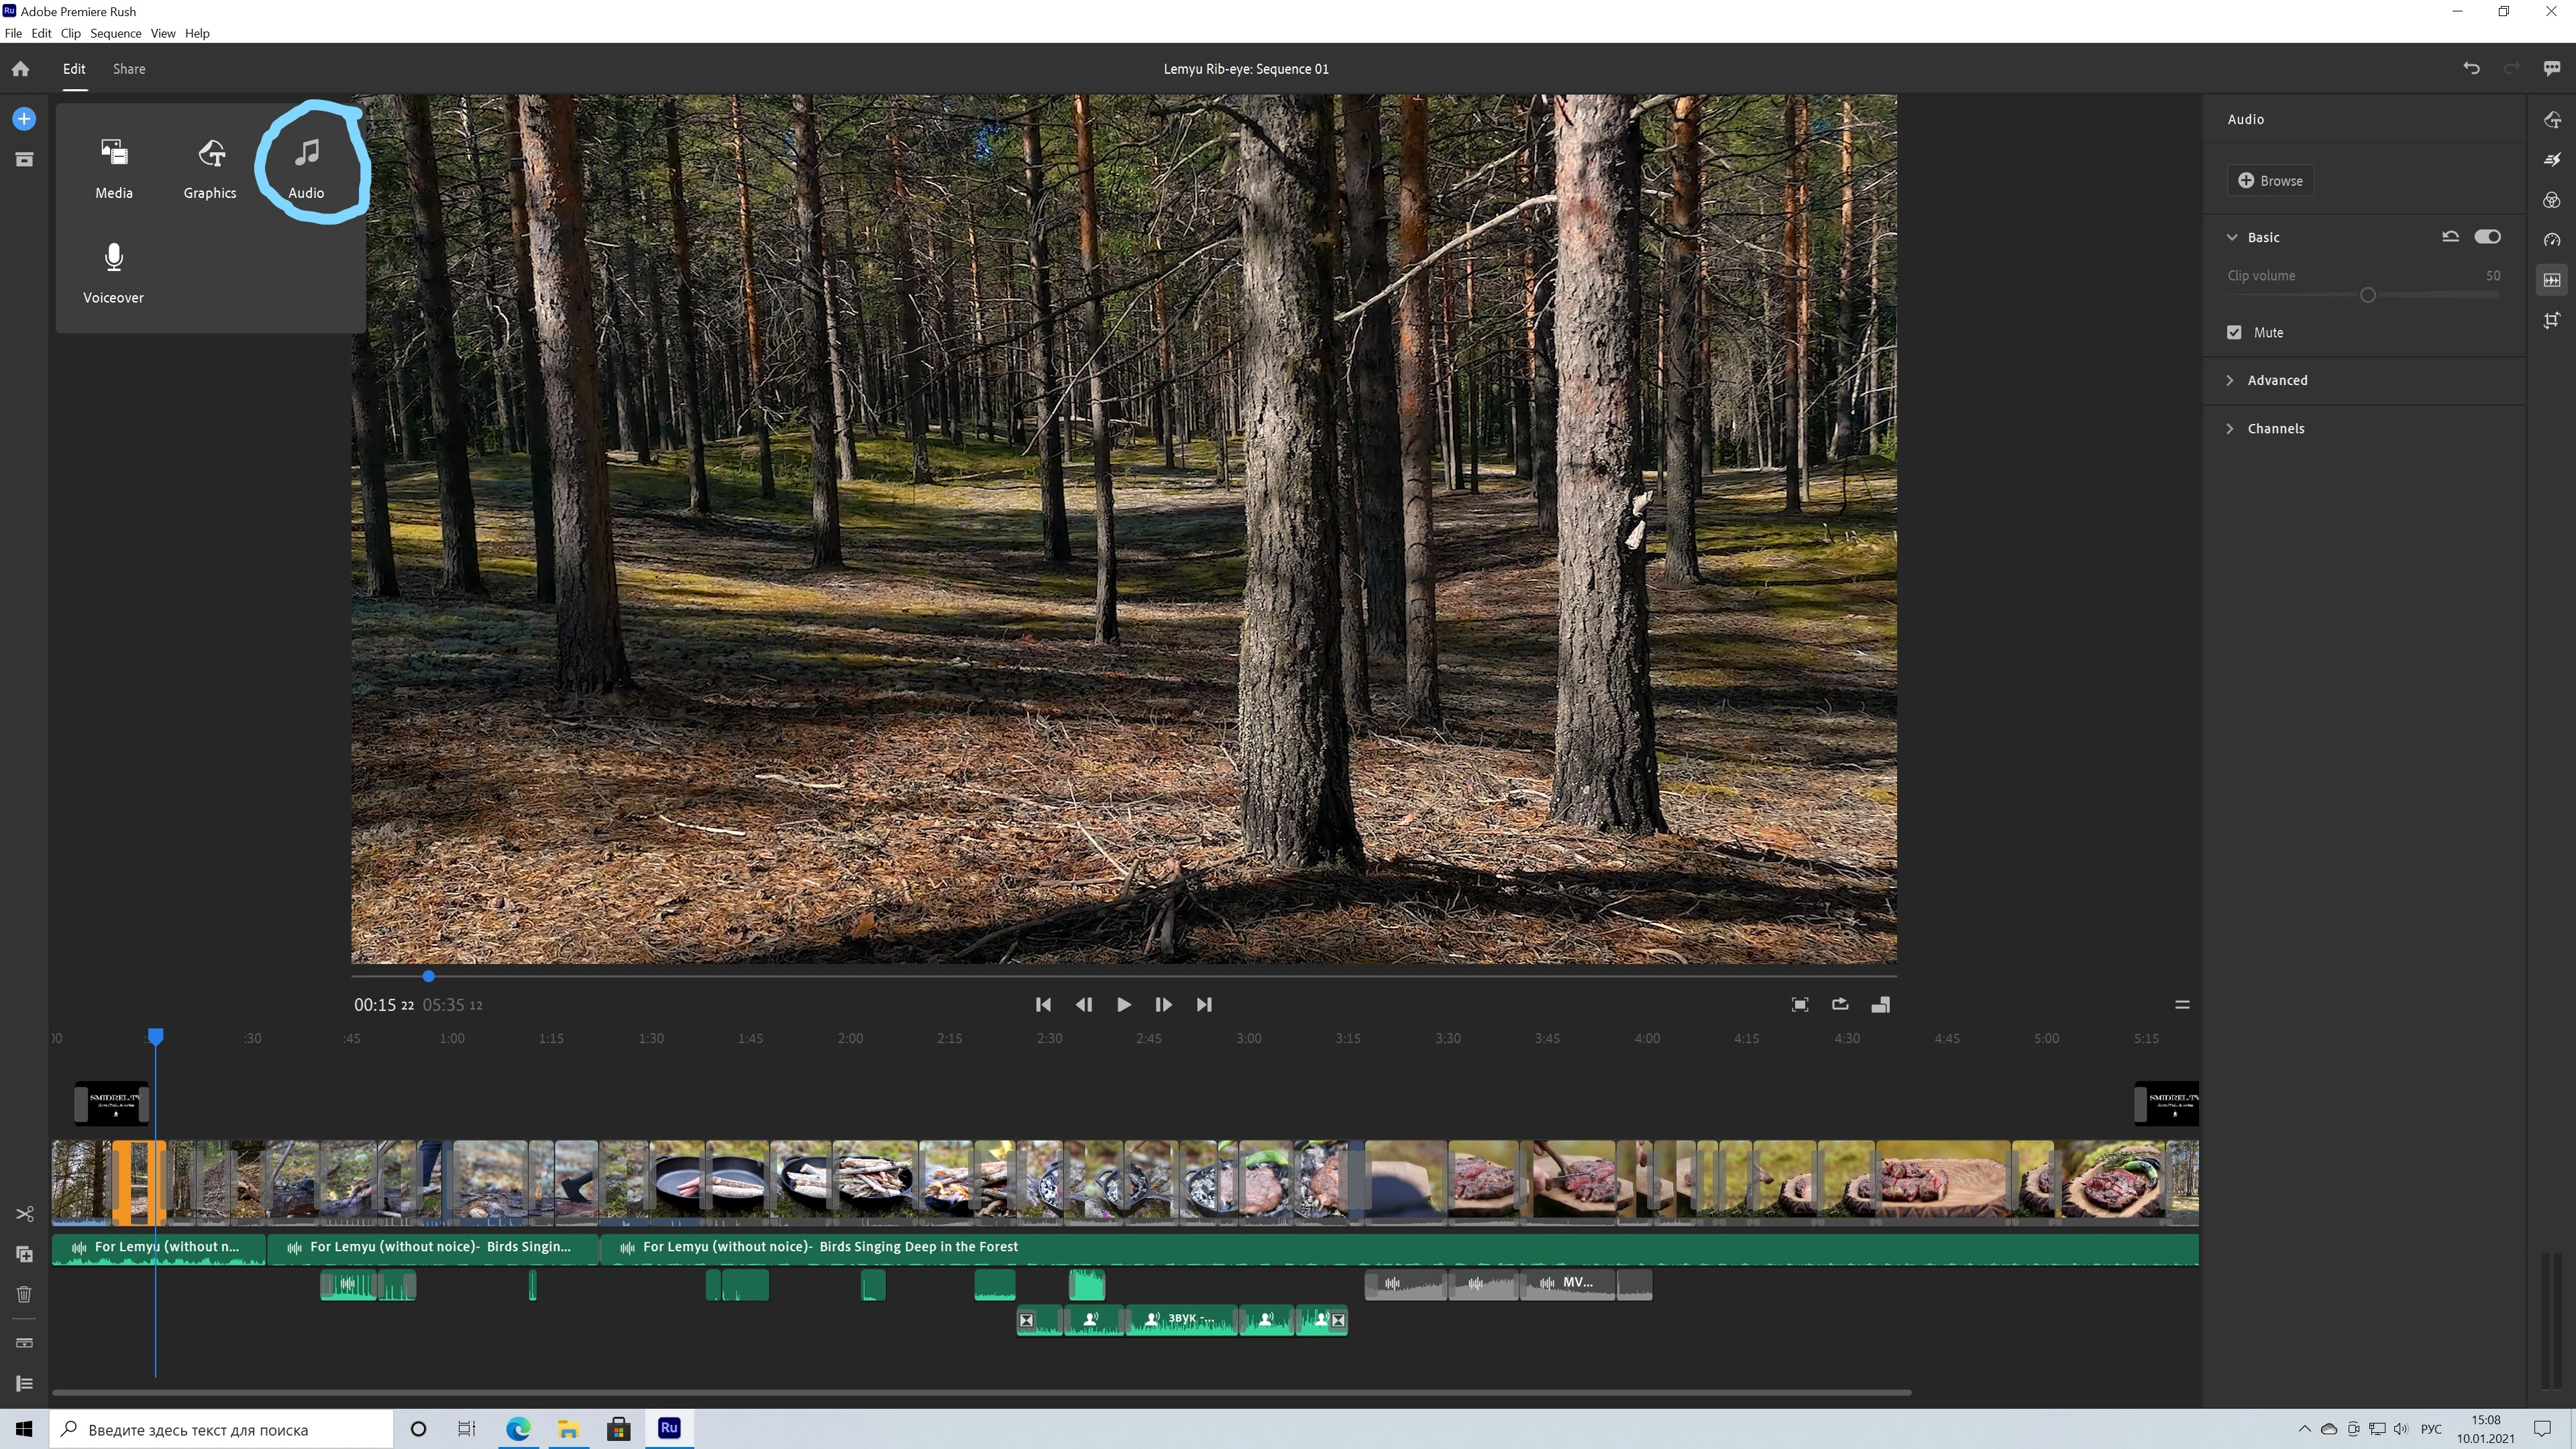The height and width of the screenshot is (1449, 2576).
Task: Click the trash delete icon
Action: click(25, 1294)
